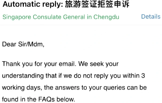This screenshot has height=103, width=162.
Task: Click the word 'Singapore' in sender name
Action: coord(17,17)
